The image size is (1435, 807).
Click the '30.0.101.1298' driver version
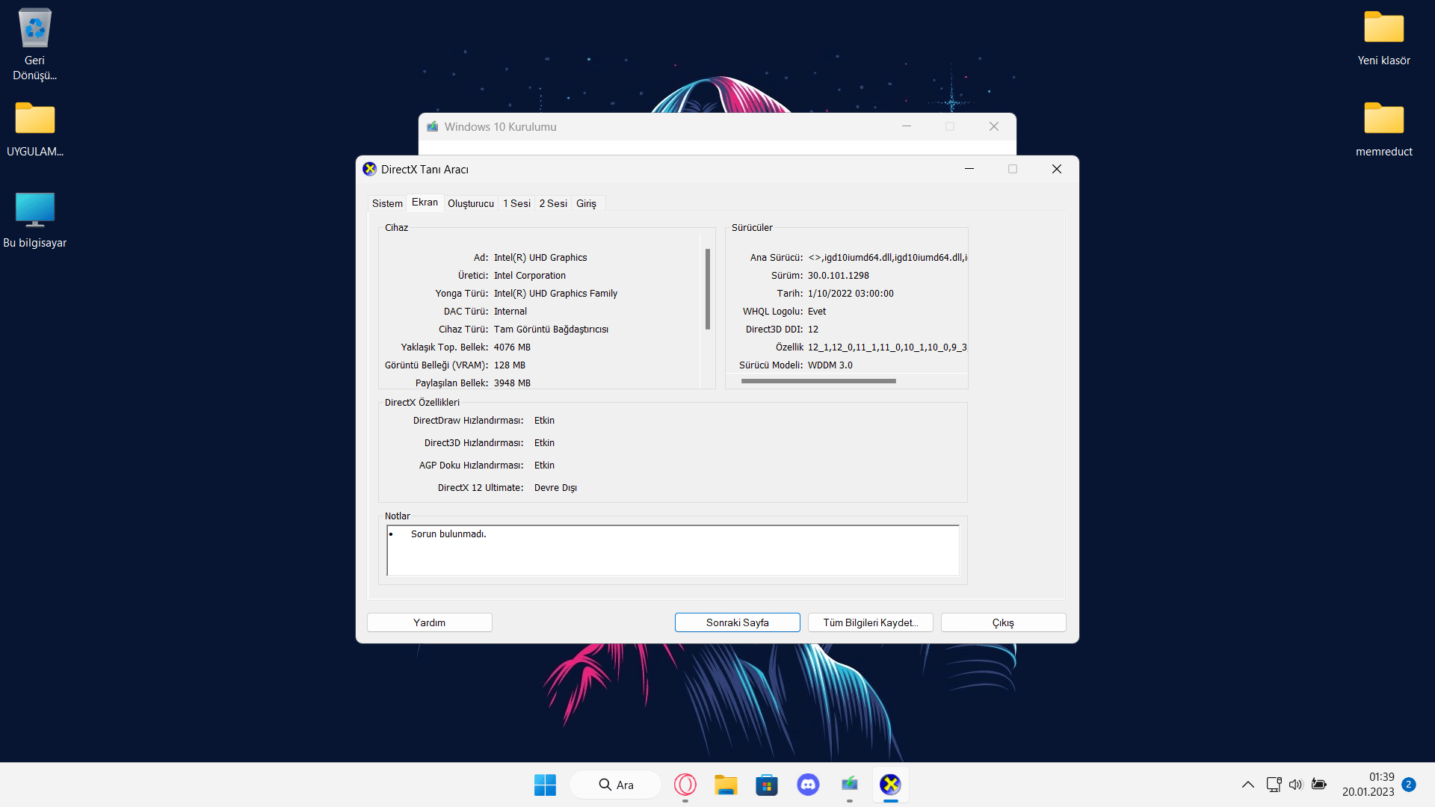click(839, 276)
